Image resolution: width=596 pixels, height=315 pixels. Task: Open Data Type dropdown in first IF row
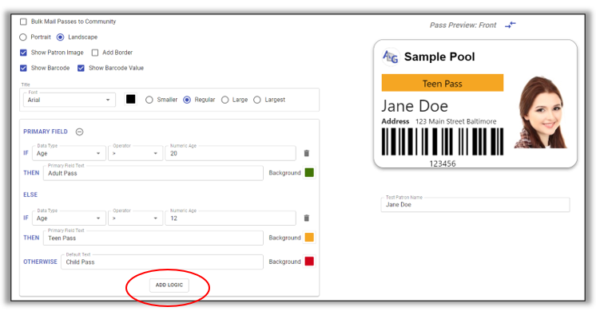69,153
